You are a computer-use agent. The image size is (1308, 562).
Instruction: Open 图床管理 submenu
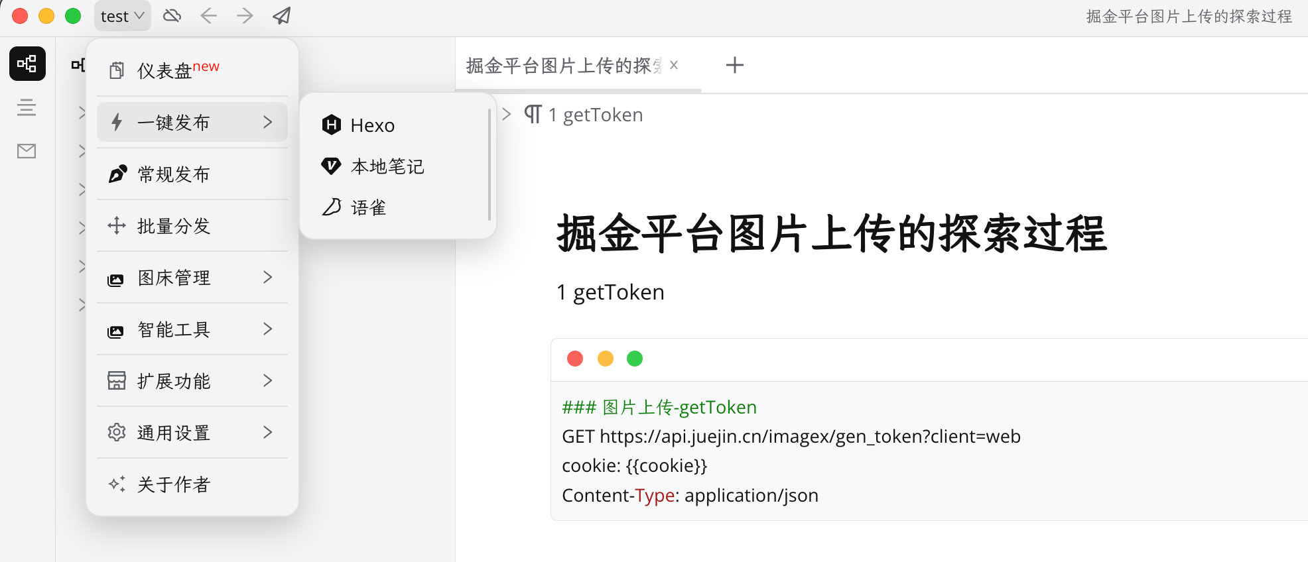point(192,277)
